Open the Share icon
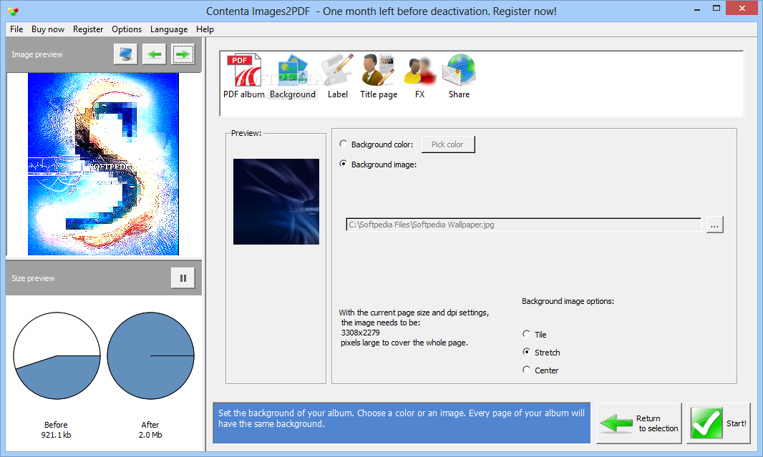Viewport: 763px width, 457px height. (459, 76)
